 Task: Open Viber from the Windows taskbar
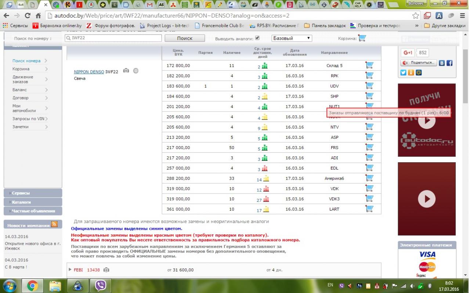click(100, 285)
